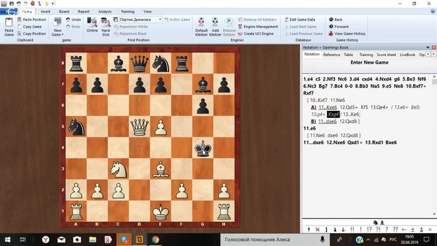437x246 pixels.
Task: Switch to the Reference pane tab
Action: [x=332, y=55]
